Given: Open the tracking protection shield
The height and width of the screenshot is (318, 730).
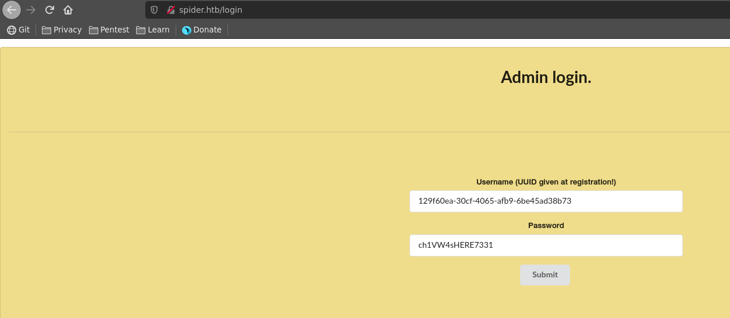Looking at the screenshot, I should 154,10.
